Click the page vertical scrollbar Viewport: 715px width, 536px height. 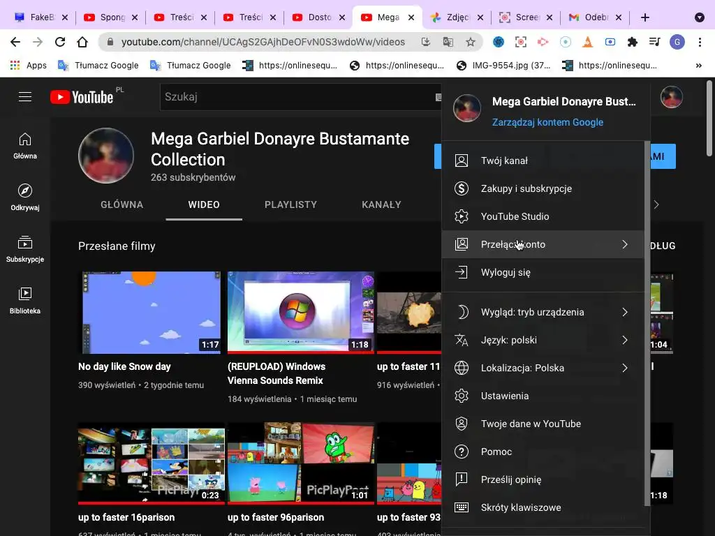pos(709,119)
